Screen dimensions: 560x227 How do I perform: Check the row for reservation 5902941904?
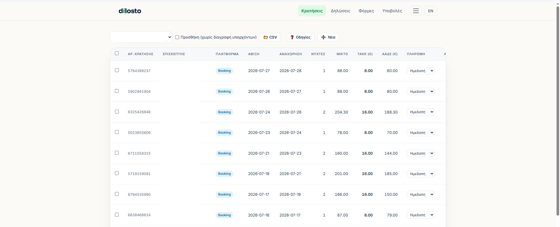click(x=117, y=91)
